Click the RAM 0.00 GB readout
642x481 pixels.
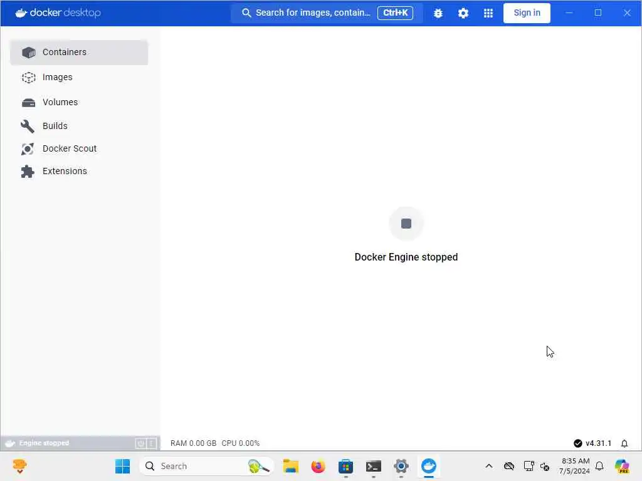click(193, 443)
